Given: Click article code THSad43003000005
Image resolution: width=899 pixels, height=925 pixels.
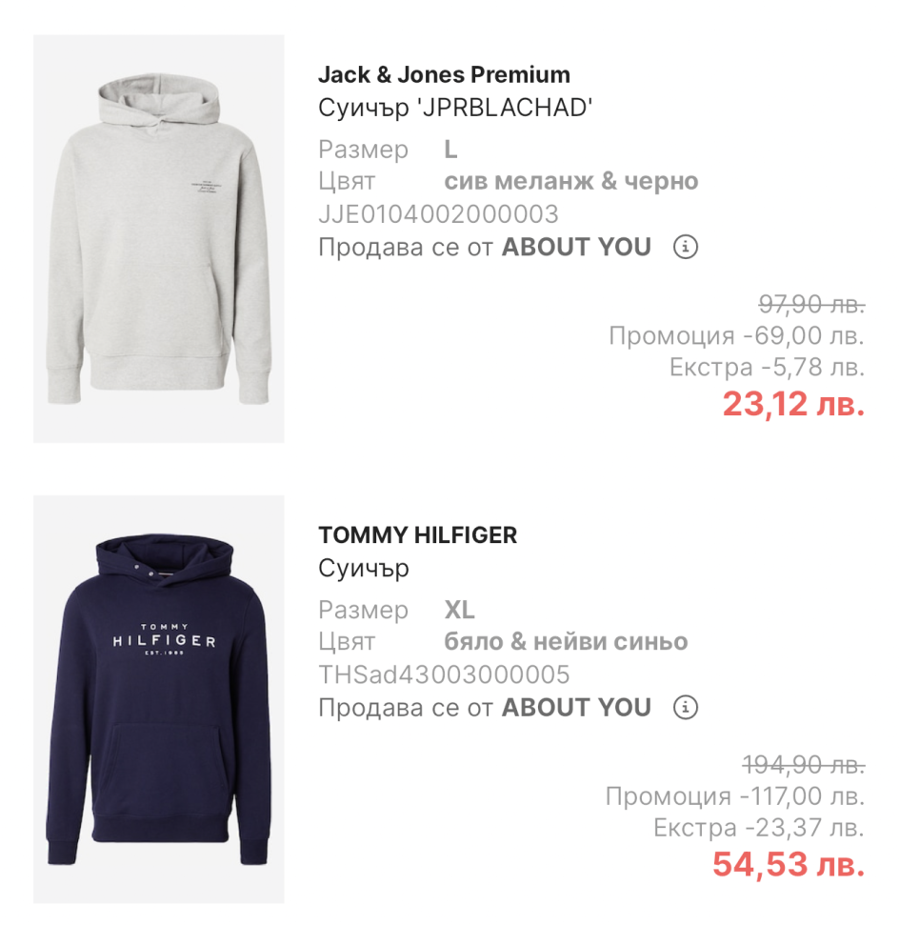Looking at the screenshot, I should coord(444,674).
